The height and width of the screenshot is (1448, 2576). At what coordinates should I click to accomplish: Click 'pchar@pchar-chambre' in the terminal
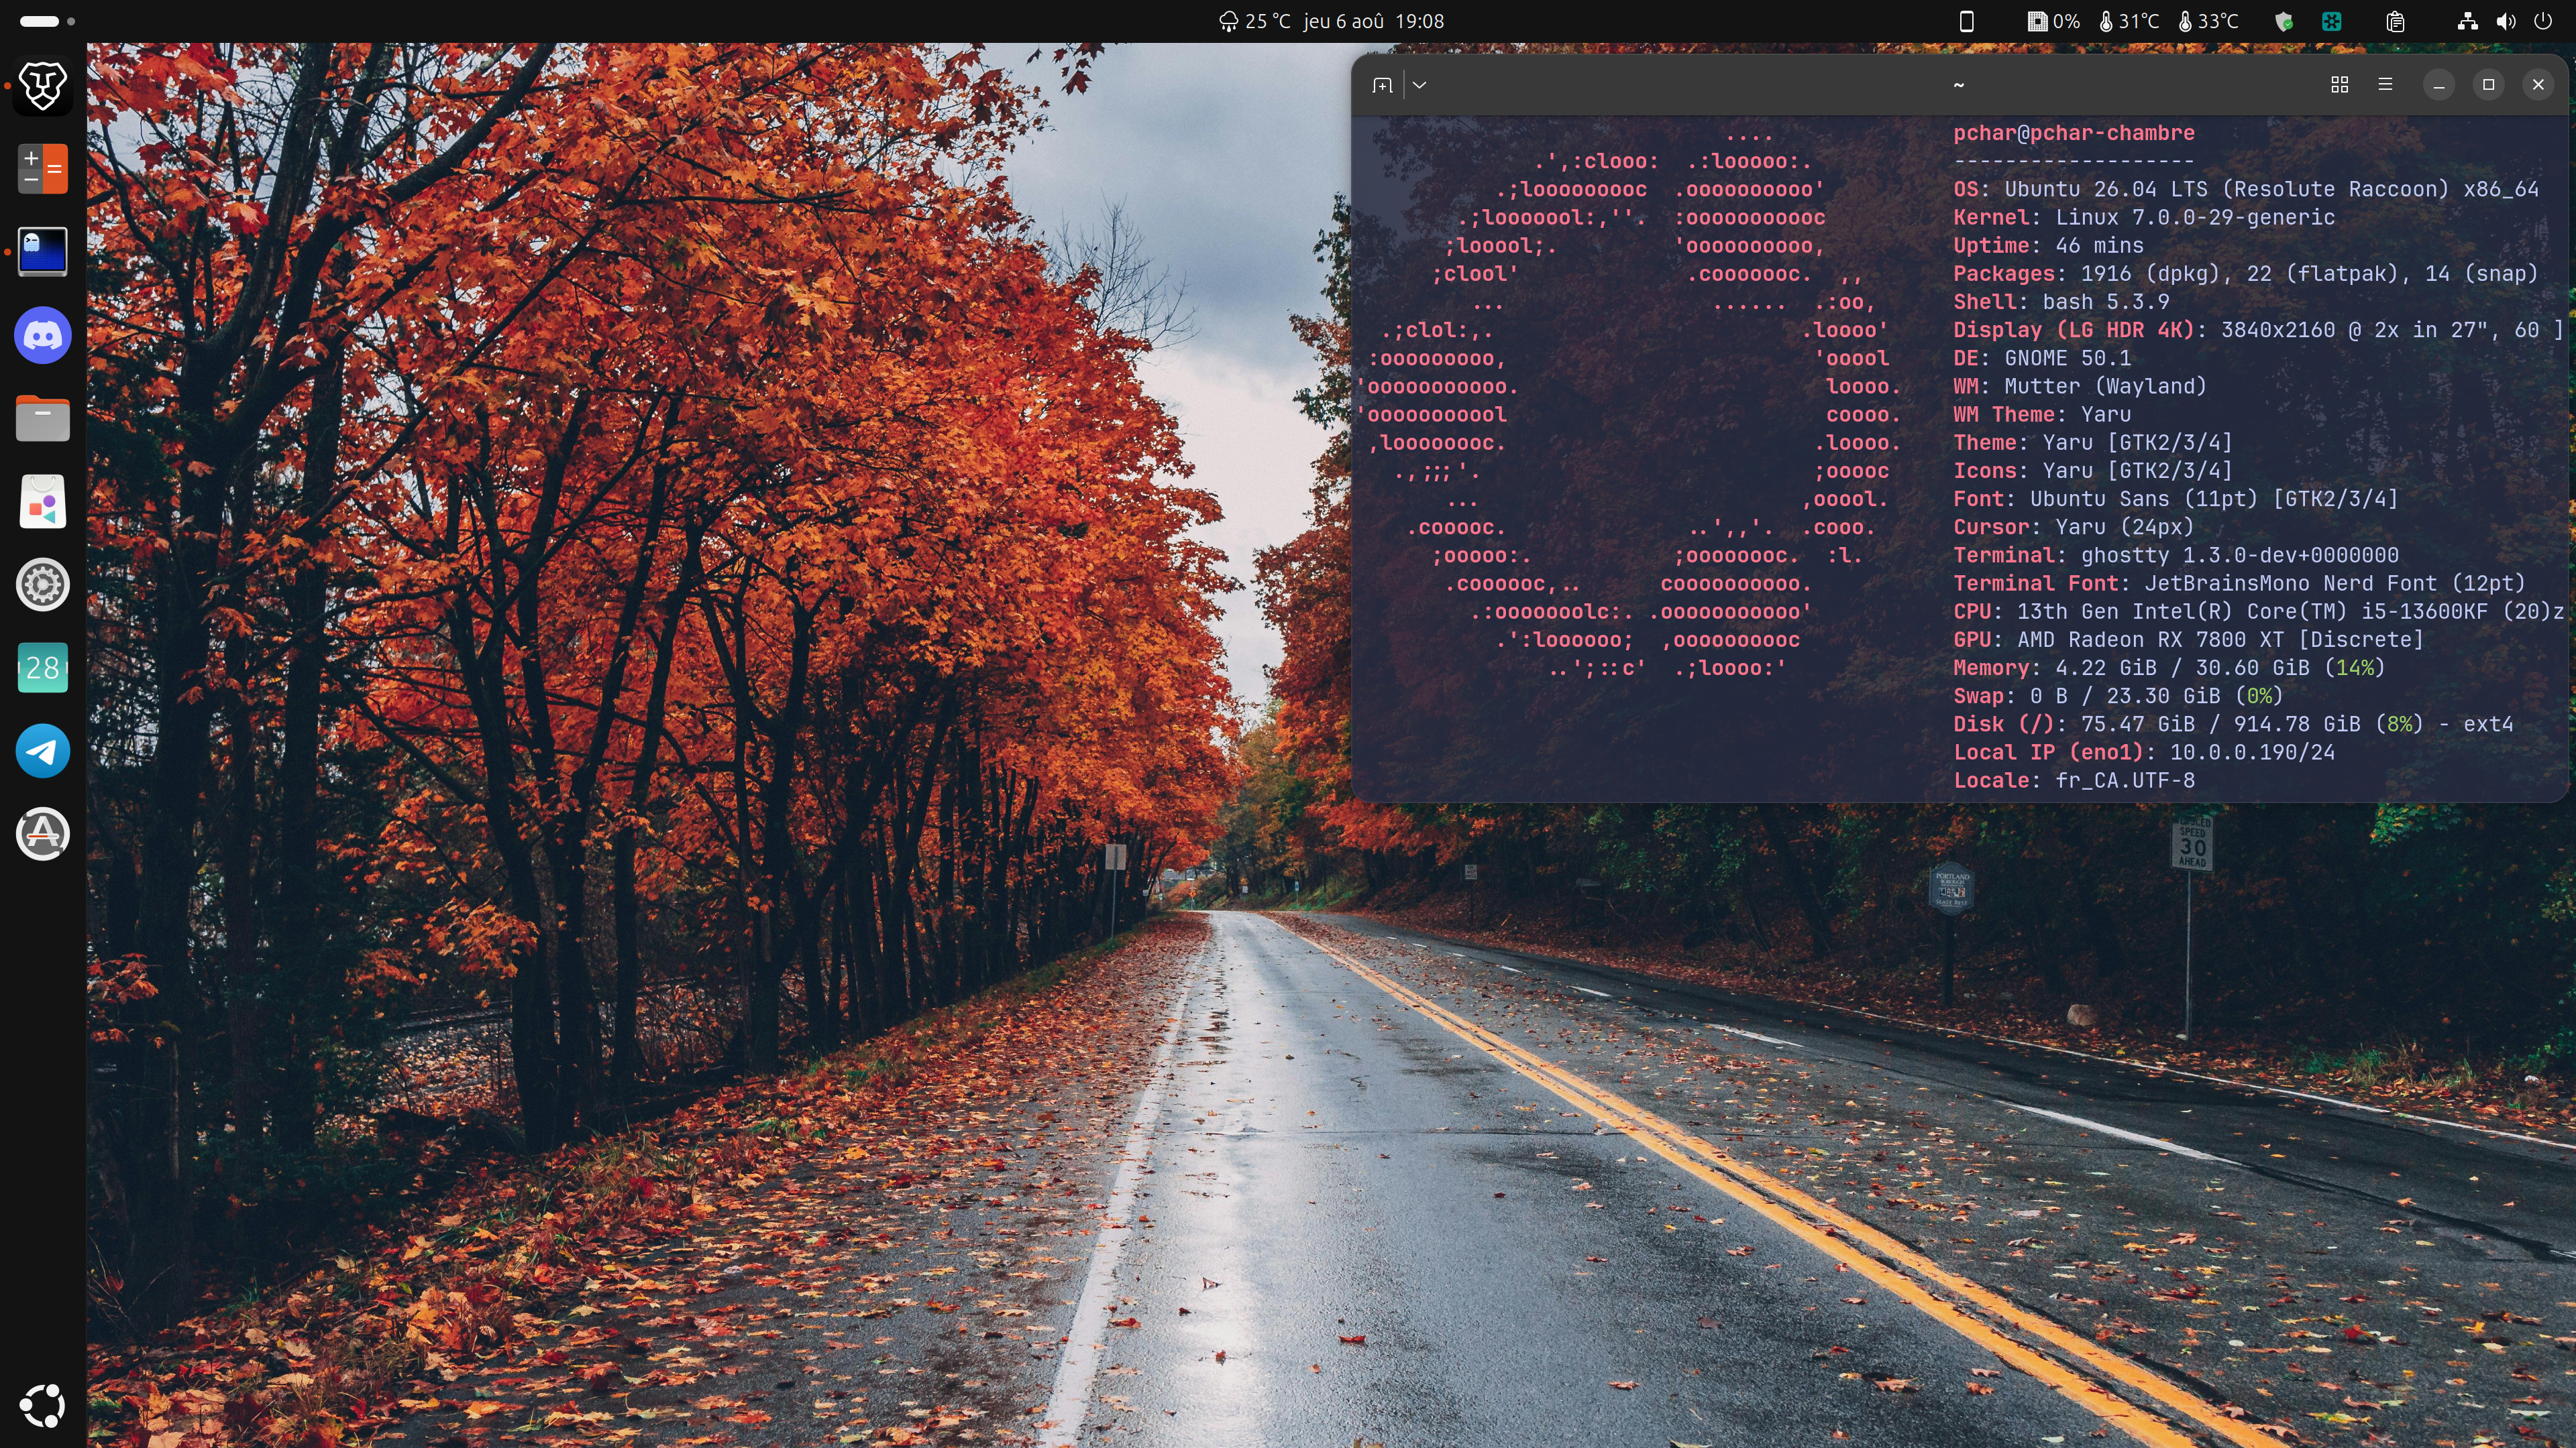pos(2074,133)
